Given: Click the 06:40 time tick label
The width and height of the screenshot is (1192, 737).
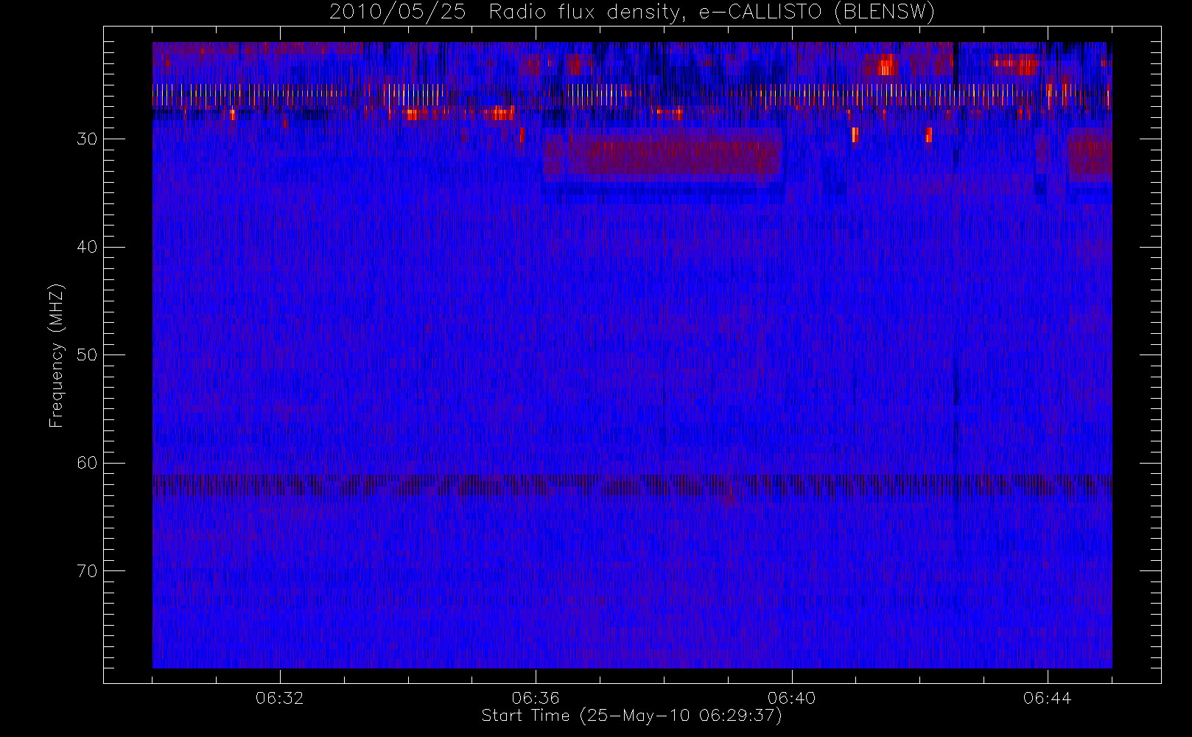Looking at the screenshot, I should click(791, 698).
